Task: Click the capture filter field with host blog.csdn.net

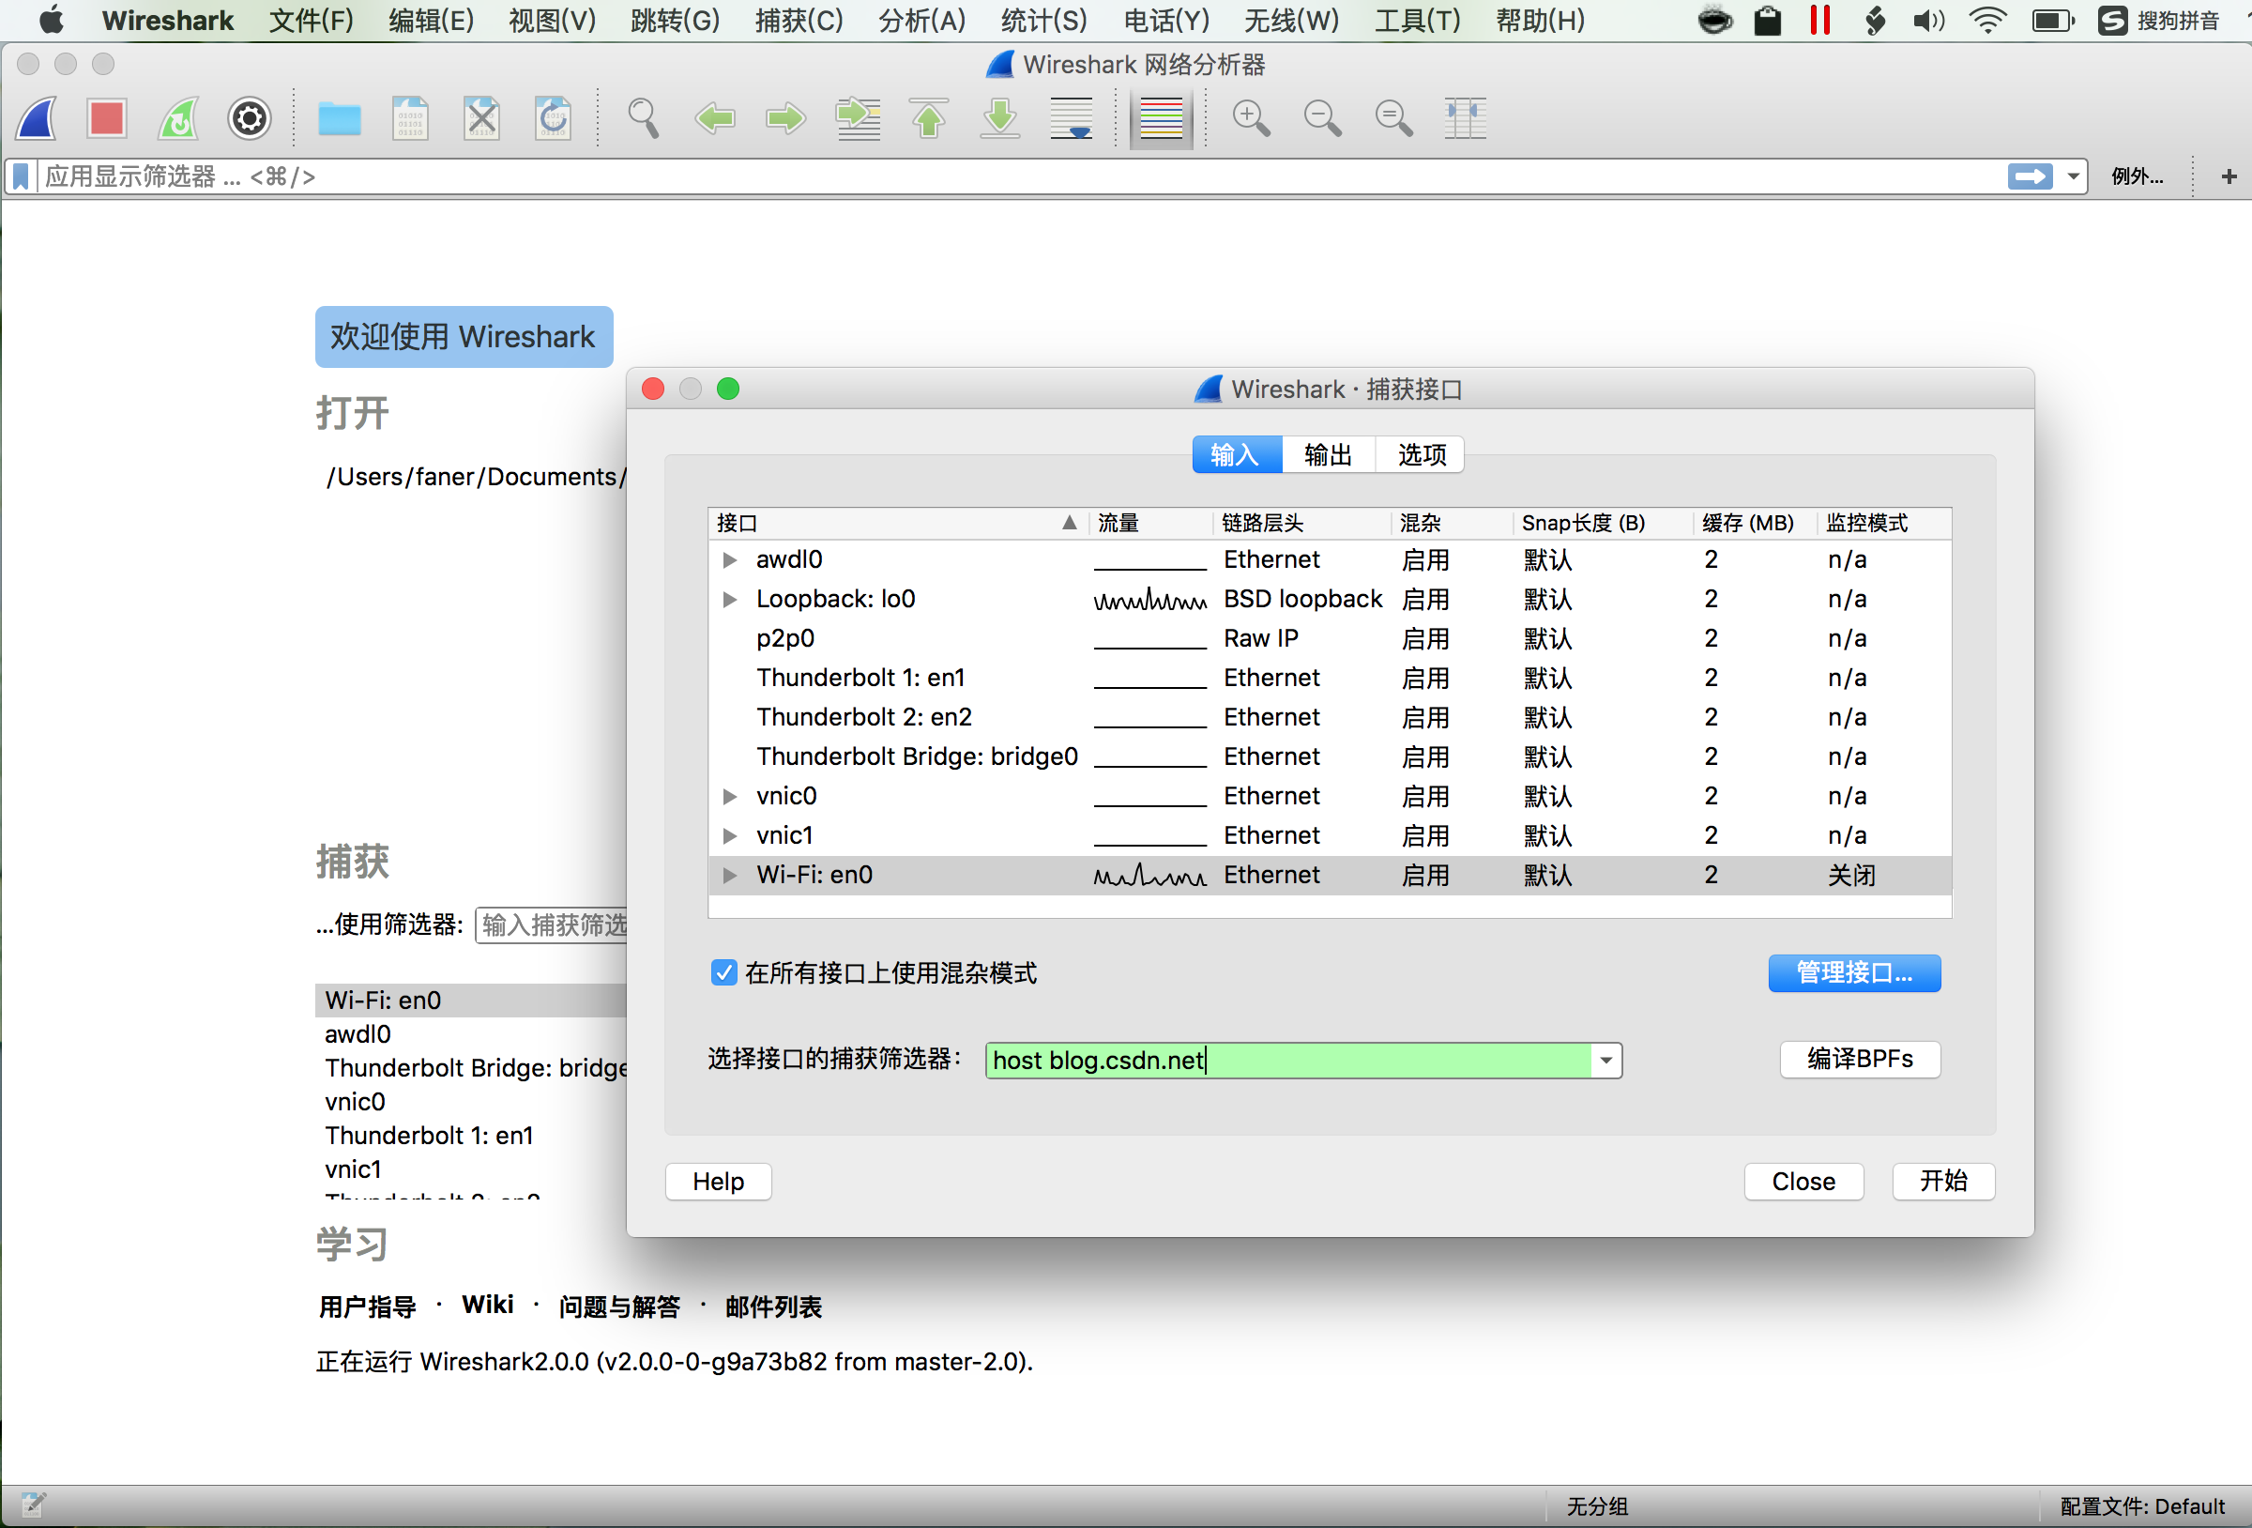Action: click(1287, 1060)
